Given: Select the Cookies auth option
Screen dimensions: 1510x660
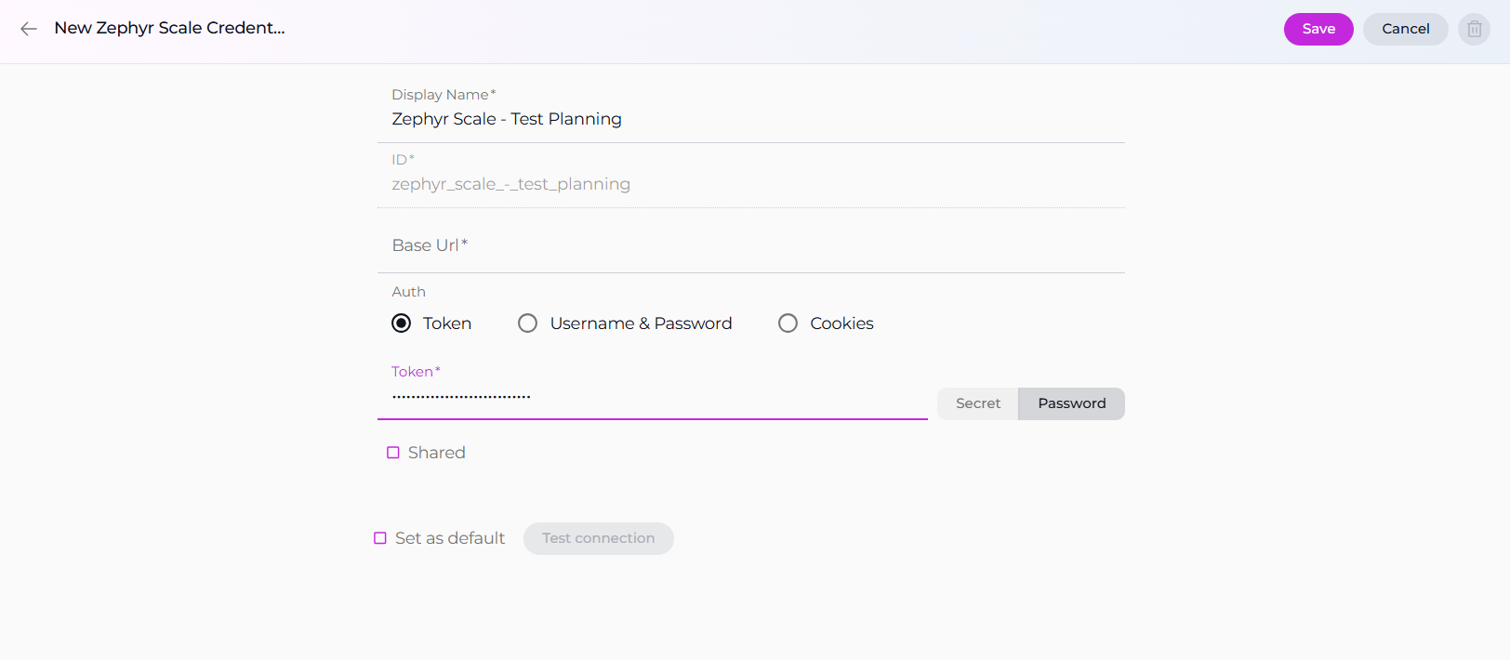Looking at the screenshot, I should click(x=788, y=323).
